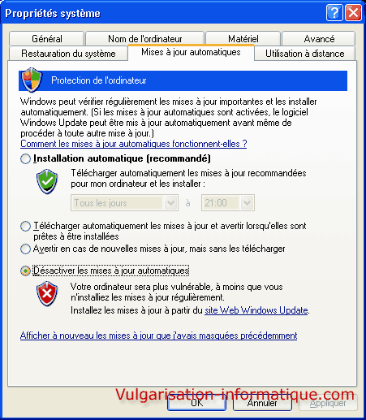Go to Restauration du système tab
The width and height of the screenshot is (366, 420).
[68, 54]
